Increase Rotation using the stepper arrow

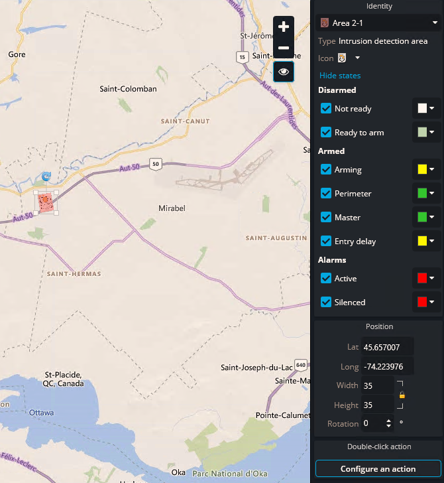pyautogui.click(x=388, y=419)
